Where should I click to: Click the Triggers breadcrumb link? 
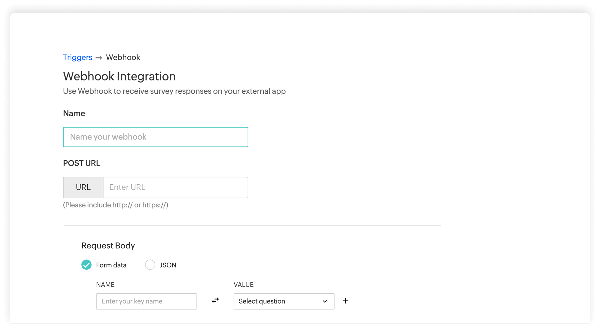pos(77,57)
